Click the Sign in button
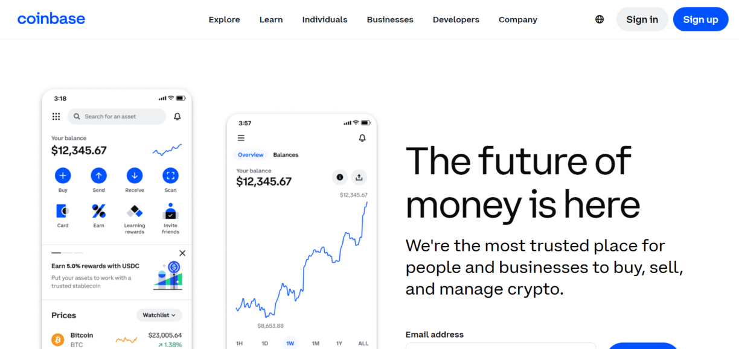739x349 pixels. pyautogui.click(x=642, y=19)
